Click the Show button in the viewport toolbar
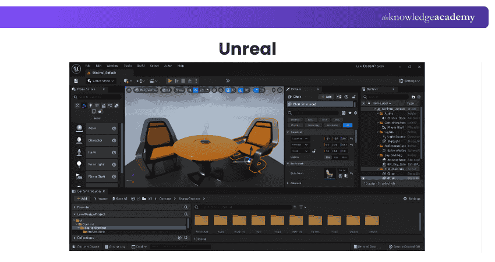Image resolution: width=495 pixels, height=262 pixels. tap(179, 90)
